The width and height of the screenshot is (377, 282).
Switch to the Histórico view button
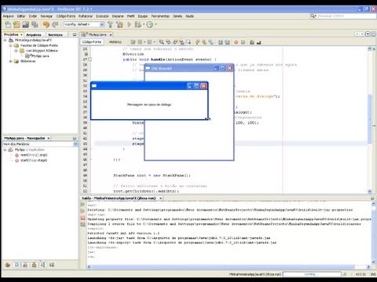(115, 42)
